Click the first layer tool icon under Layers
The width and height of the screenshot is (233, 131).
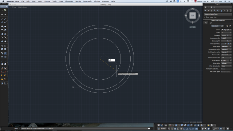pos(205,11)
